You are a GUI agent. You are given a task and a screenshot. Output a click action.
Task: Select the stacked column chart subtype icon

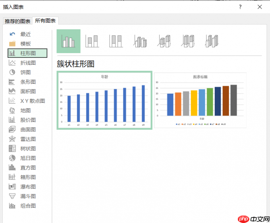tap(92, 41)
